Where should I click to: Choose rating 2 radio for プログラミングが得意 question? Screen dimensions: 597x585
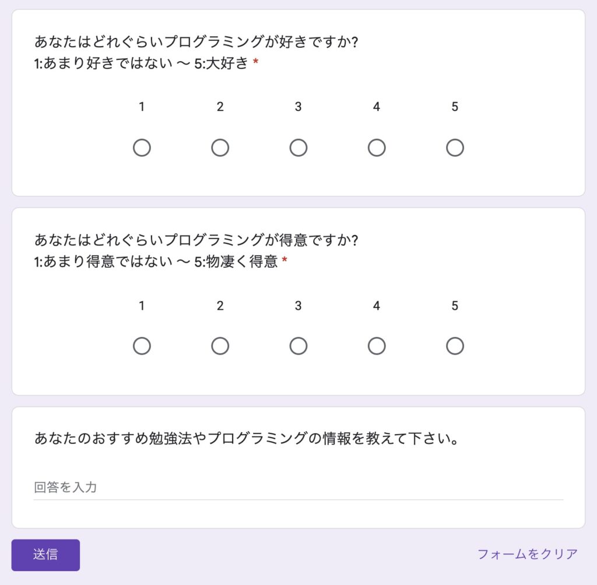pos(220,346)
